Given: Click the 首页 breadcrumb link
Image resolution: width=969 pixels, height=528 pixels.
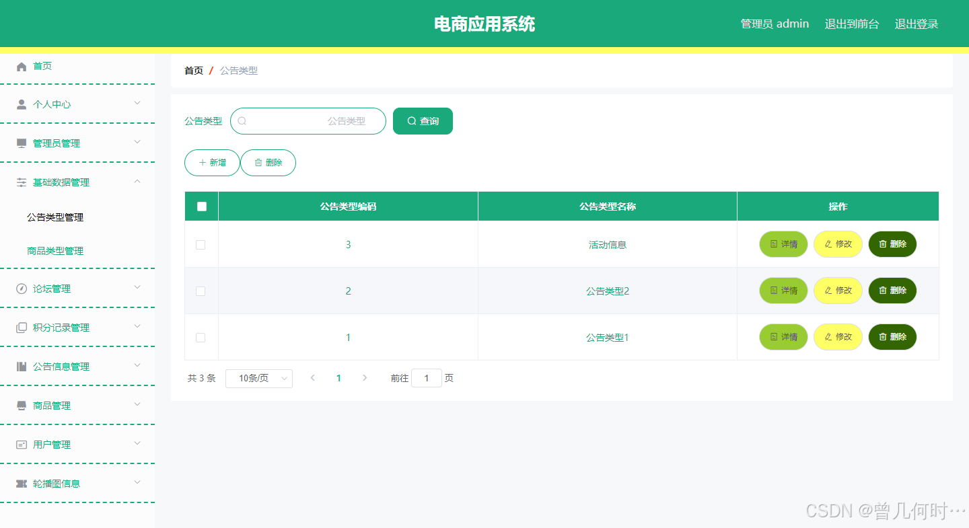Looking at the screenshot, I should (x=193, y=70).
